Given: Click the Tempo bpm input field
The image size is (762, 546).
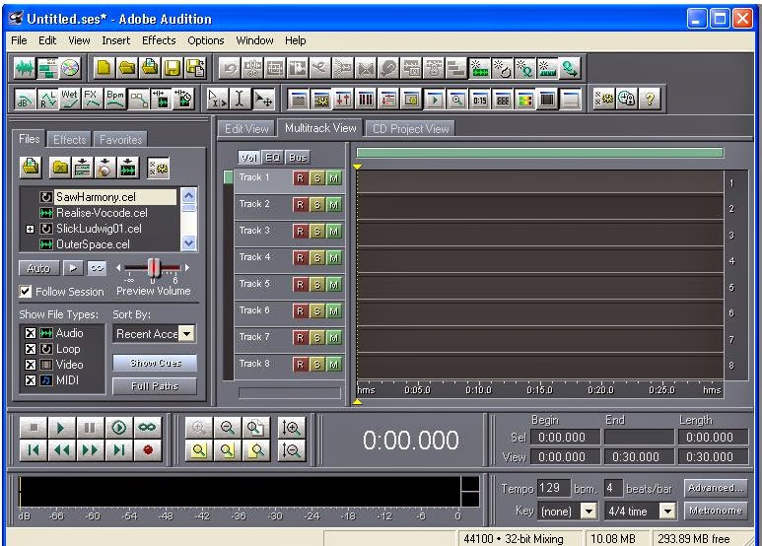Looking at the screenshot, I should [x=554, y=488].
